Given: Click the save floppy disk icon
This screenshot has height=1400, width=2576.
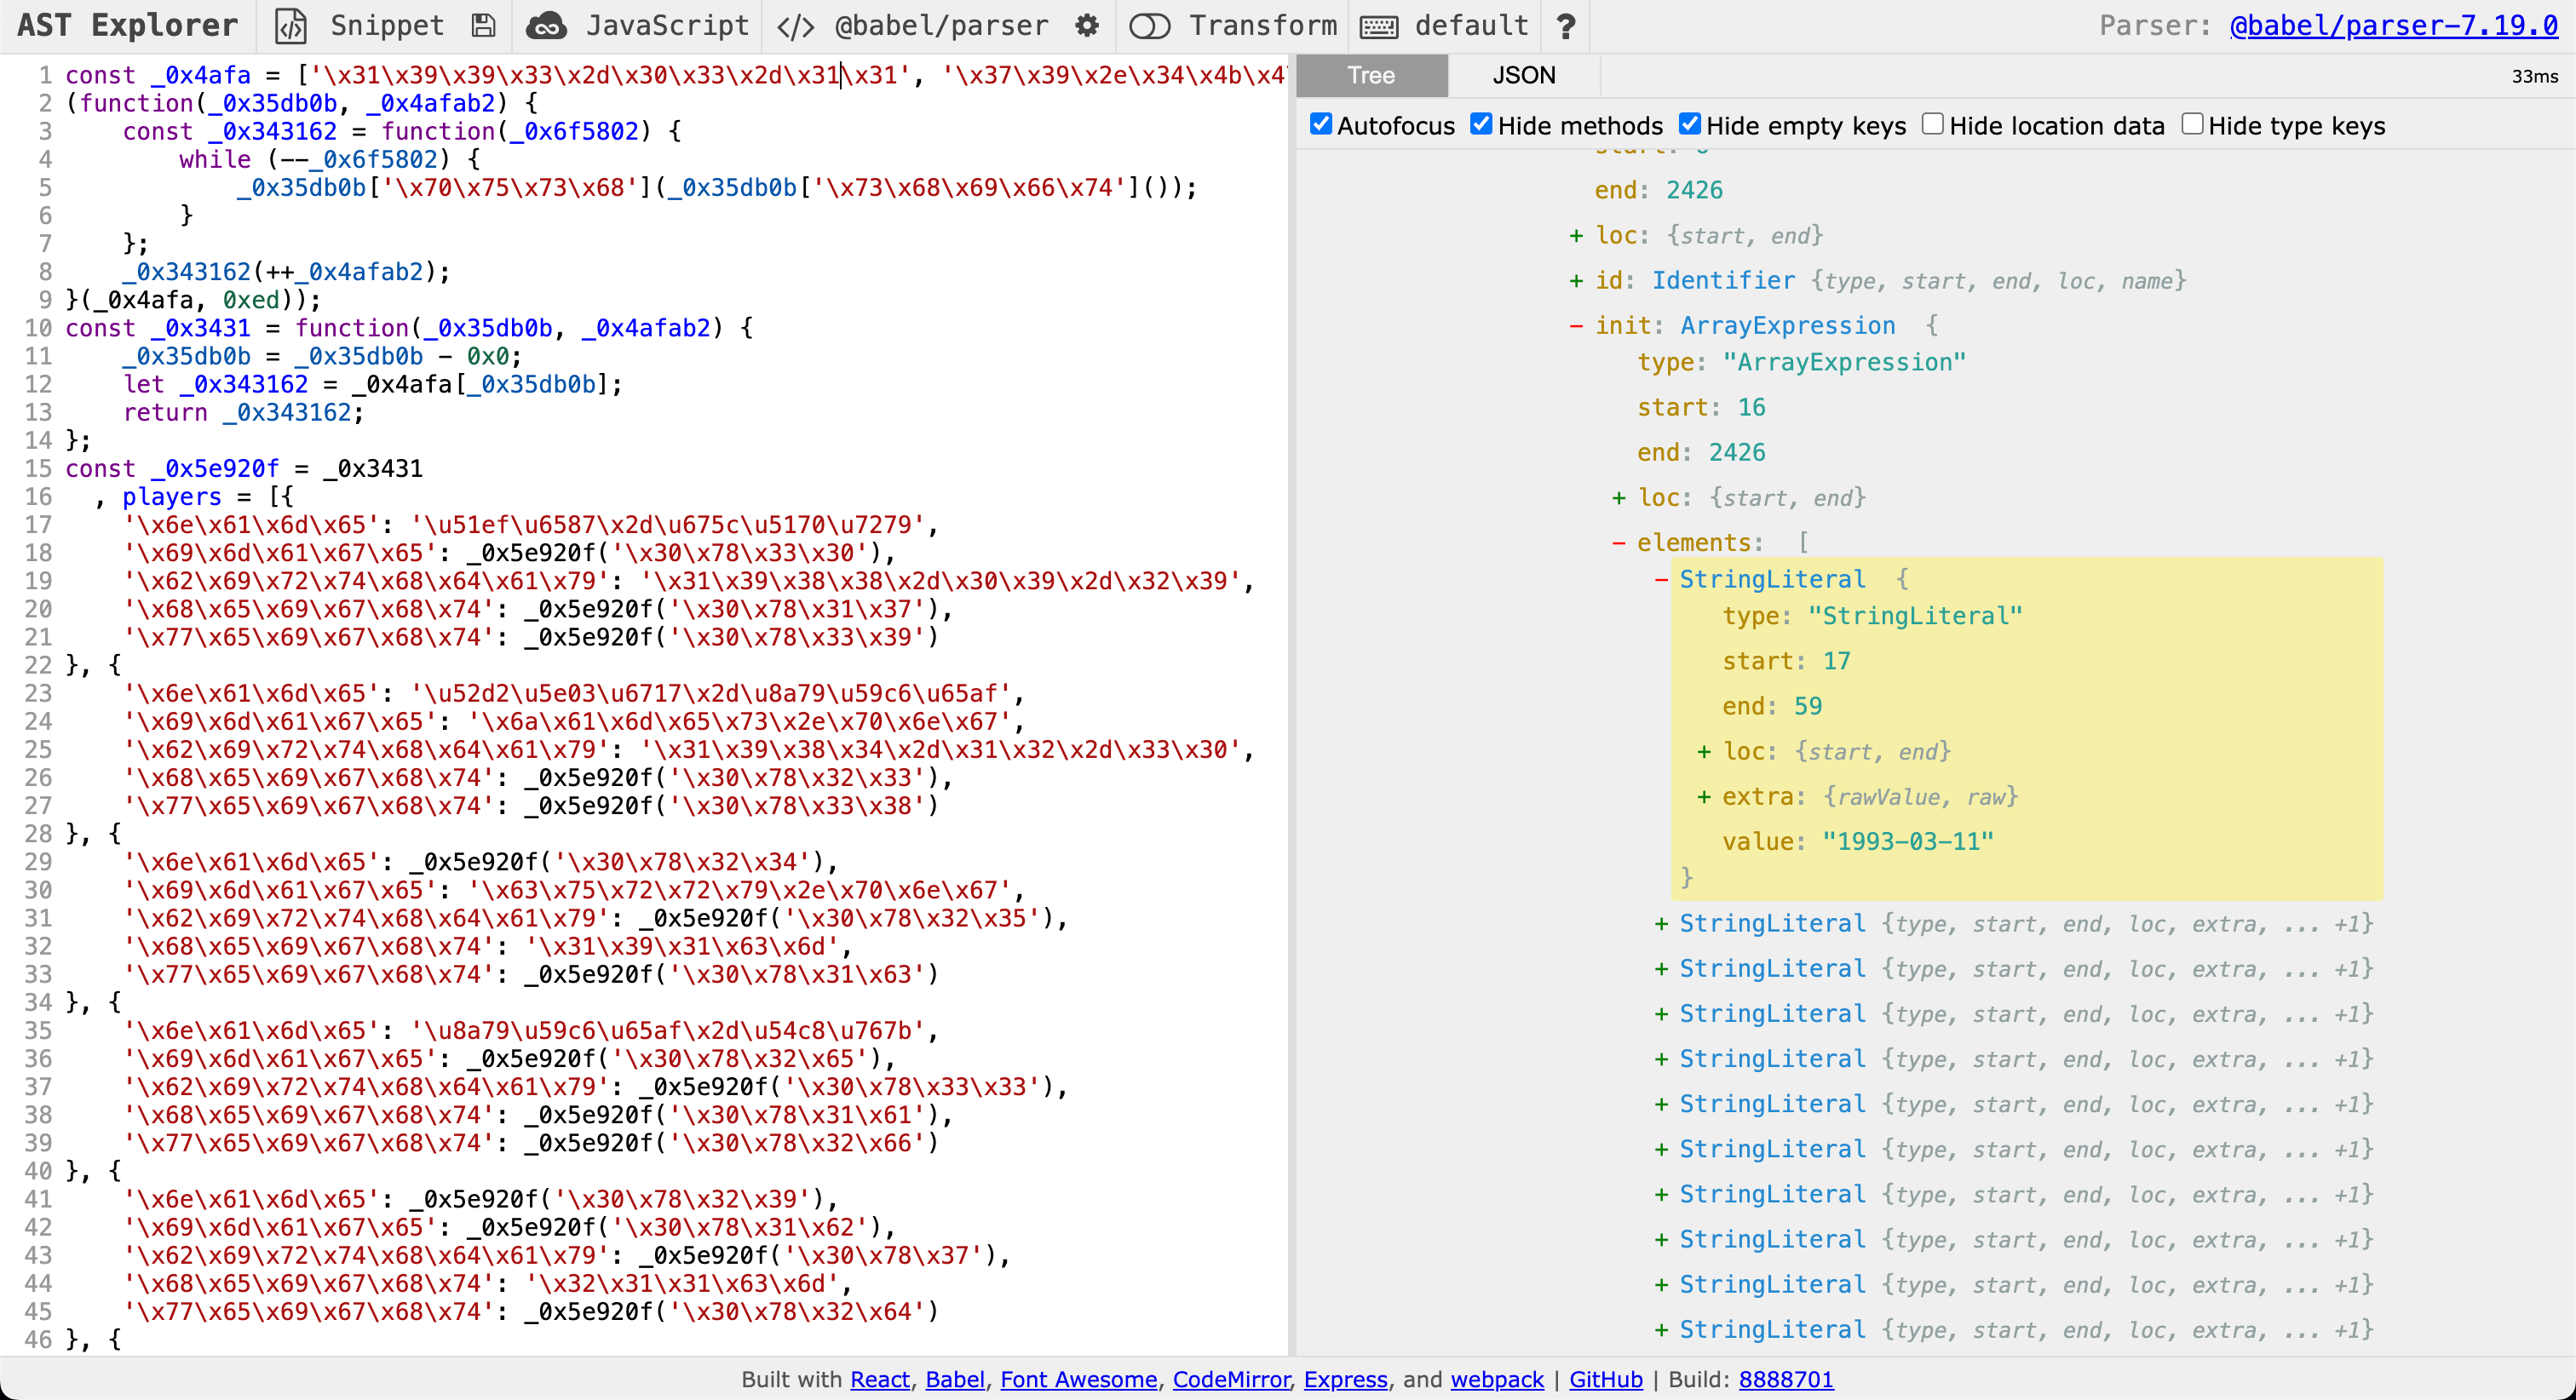Looking at the screenshot, I should pyautogui.click(x=484, y=26).
